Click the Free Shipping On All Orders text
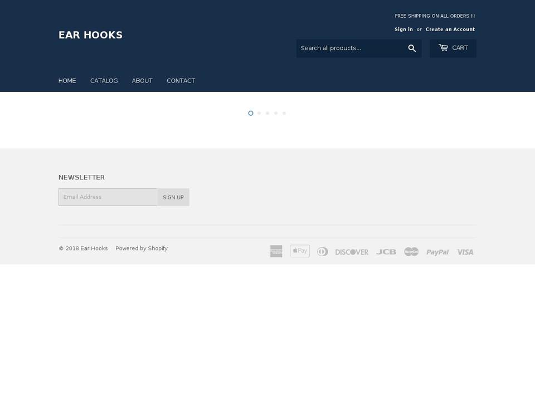 click(435, 16)
